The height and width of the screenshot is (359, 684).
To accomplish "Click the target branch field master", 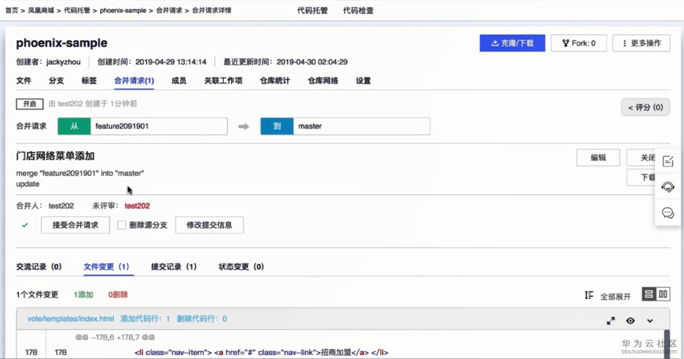I will pos(361,126).
